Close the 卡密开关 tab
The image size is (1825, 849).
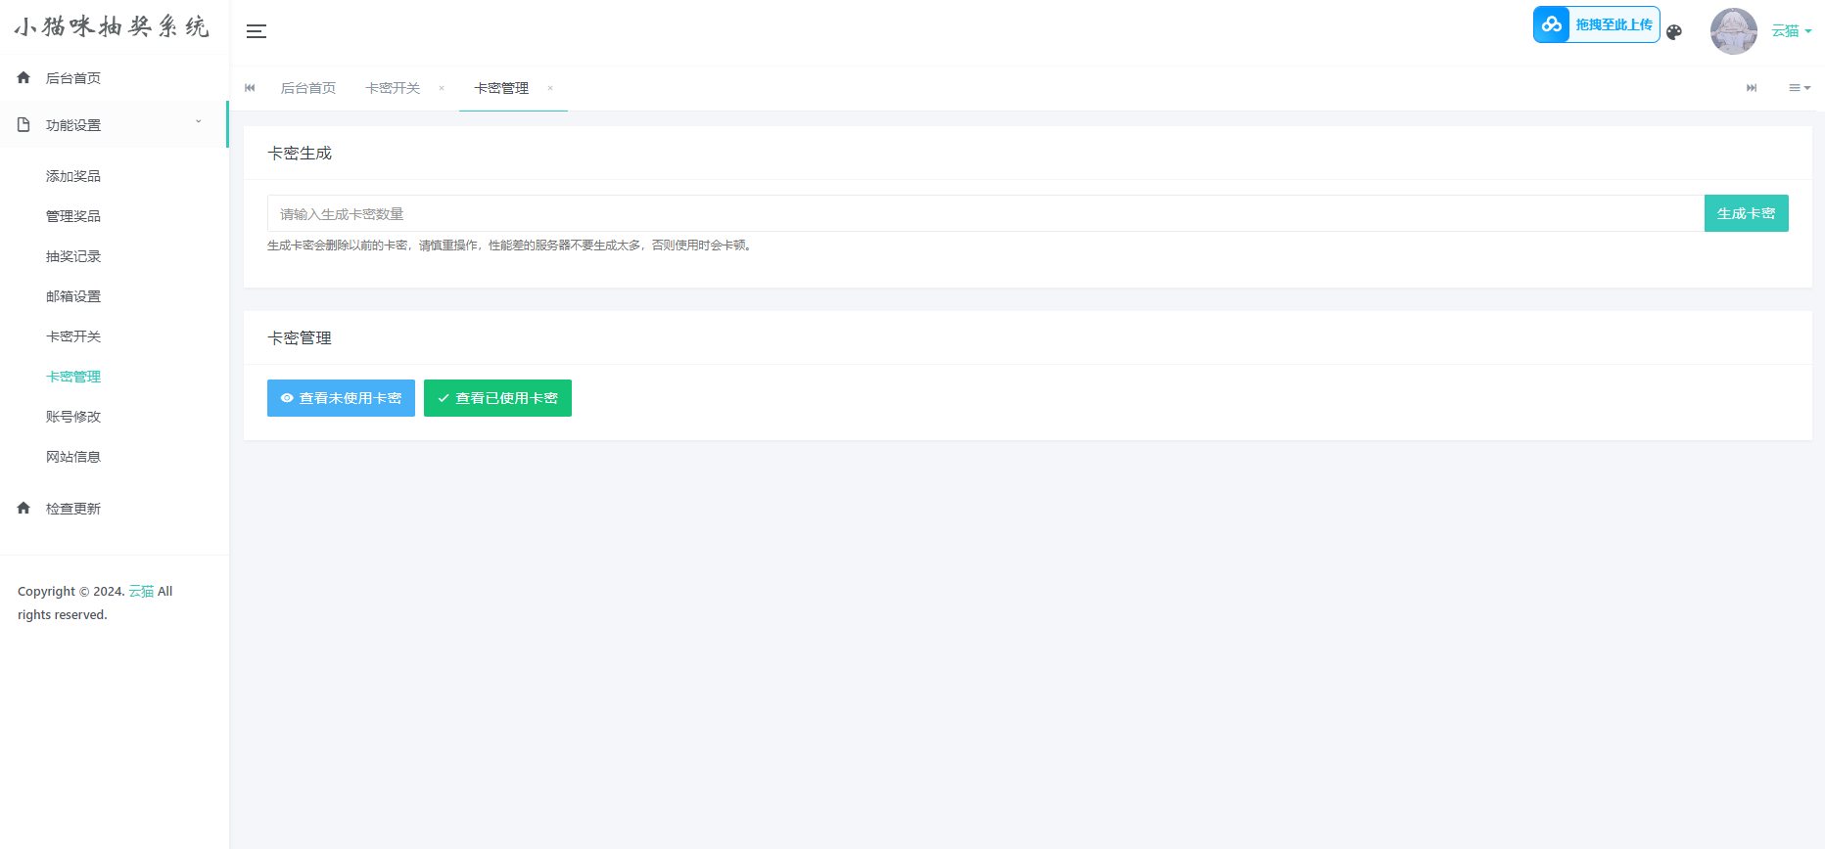point(442,88)
